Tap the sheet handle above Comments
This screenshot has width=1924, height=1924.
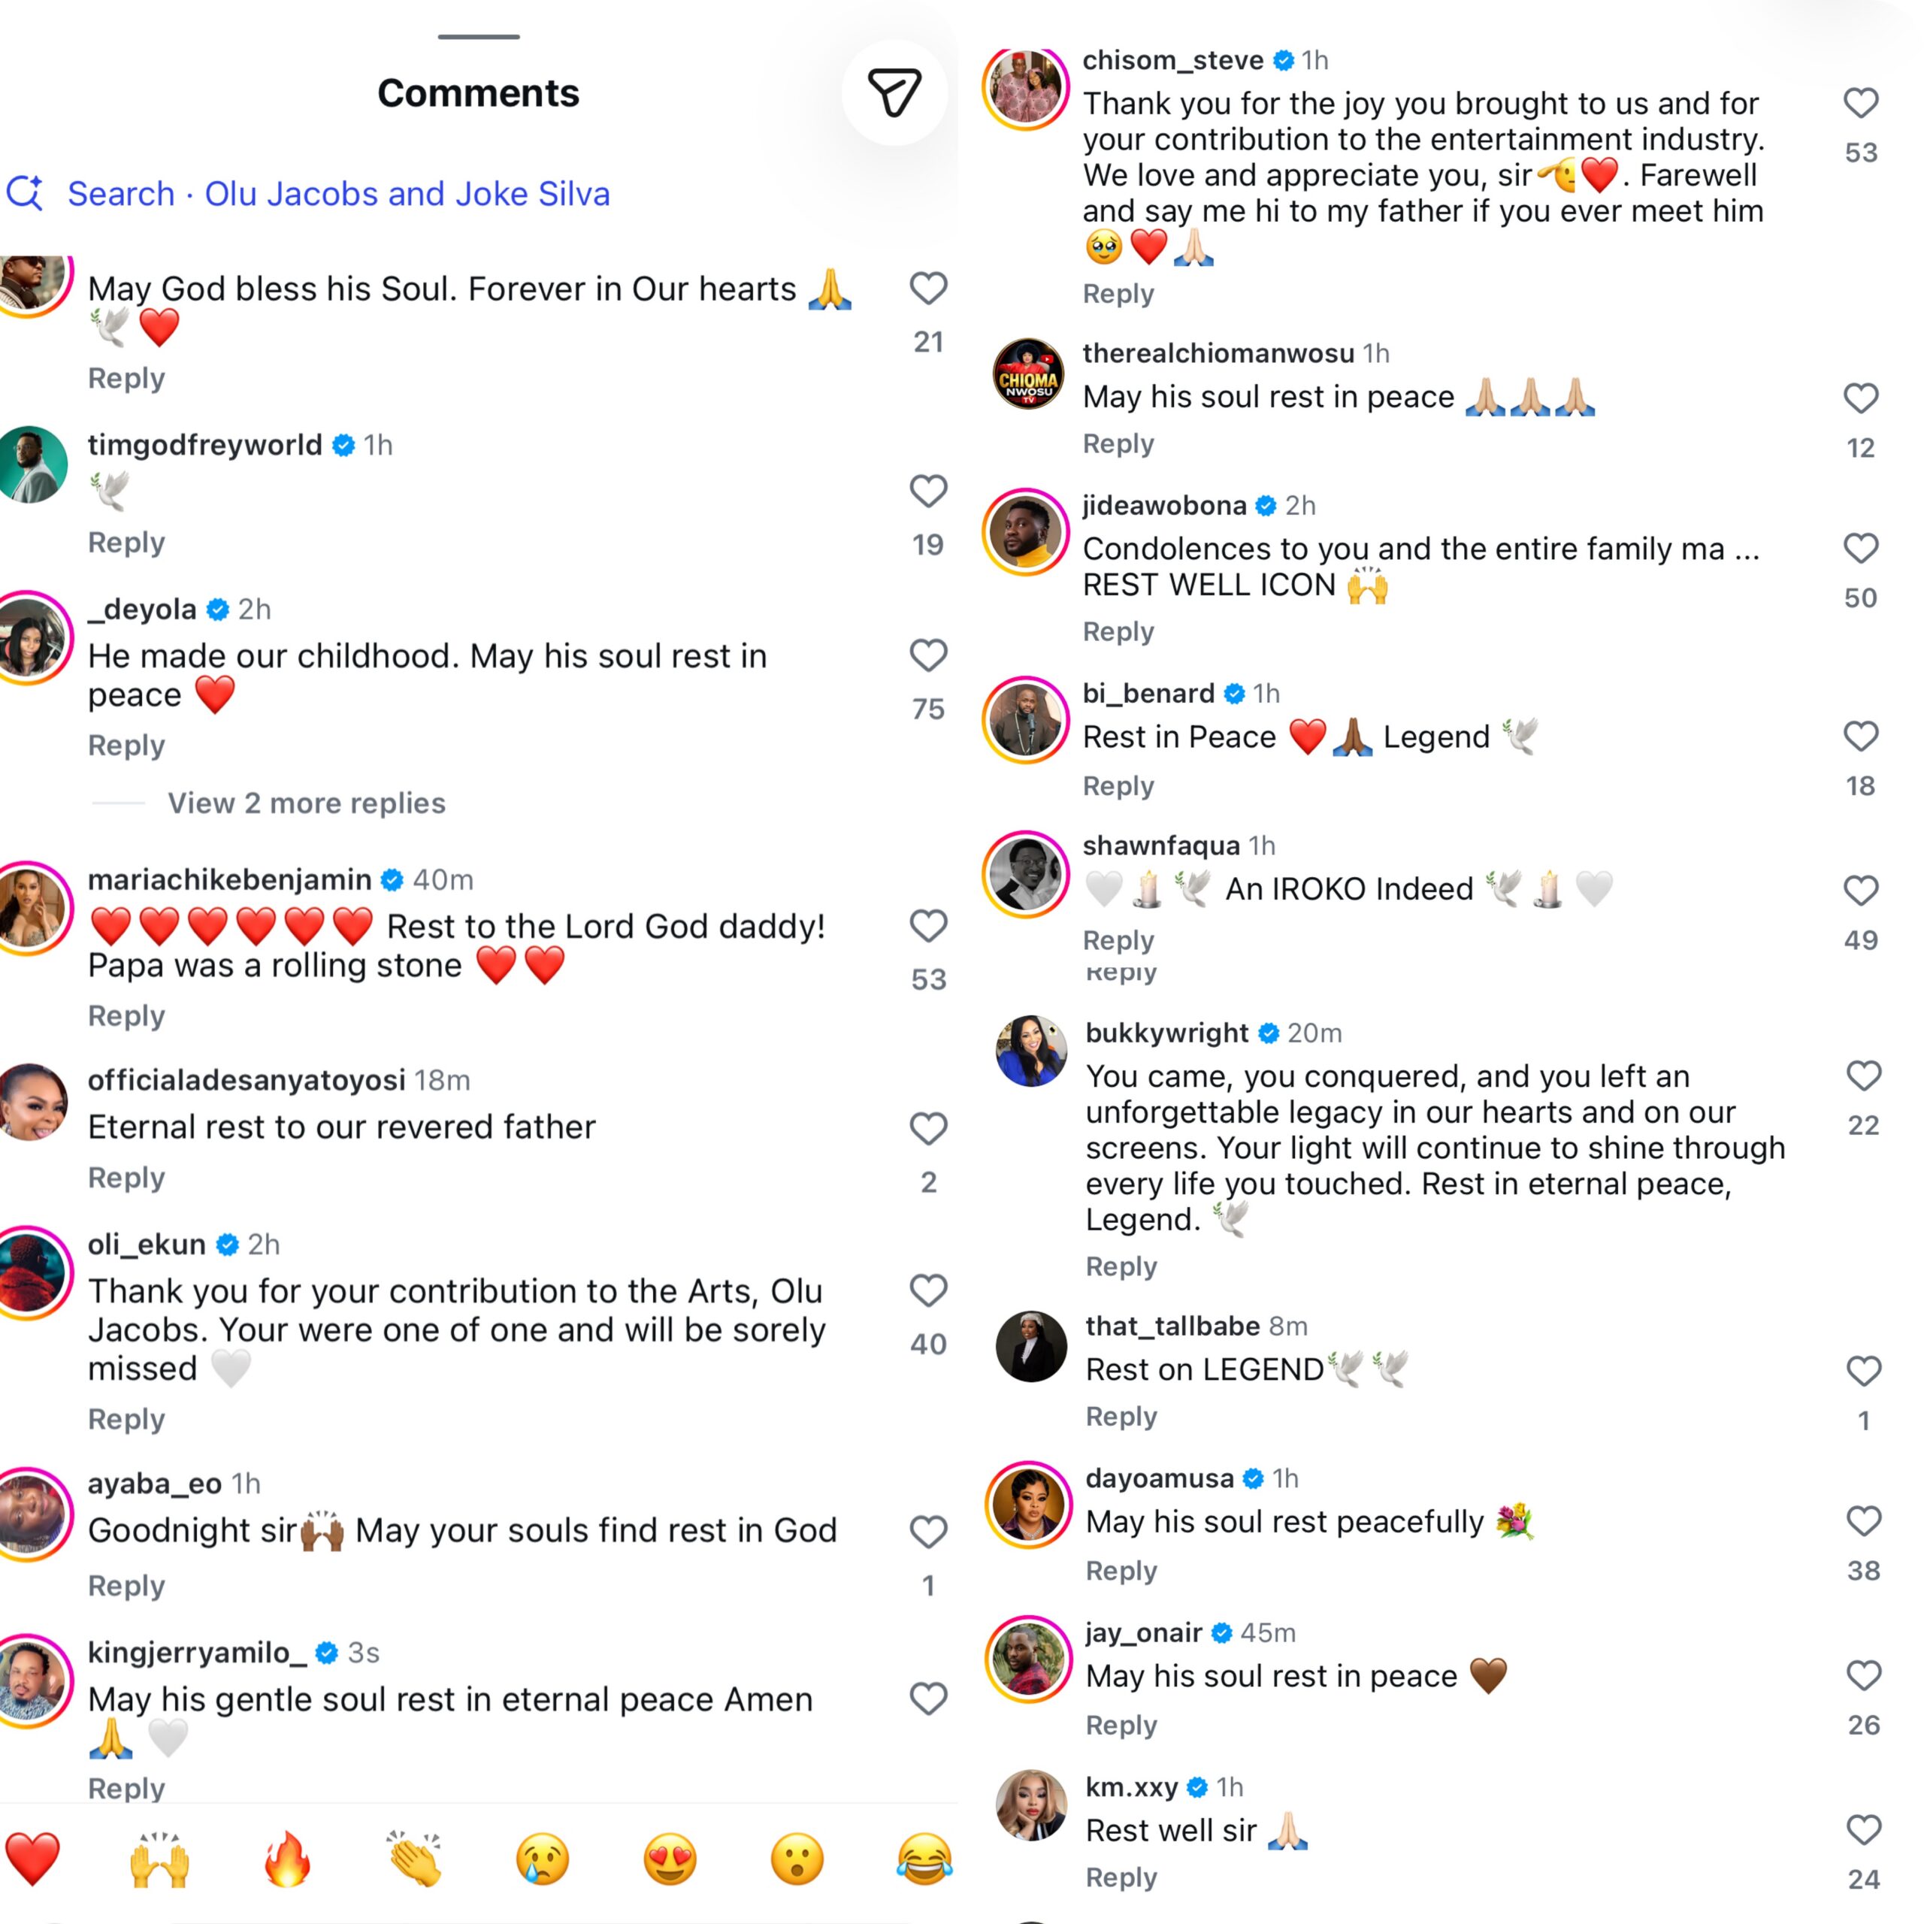point(479,37)
